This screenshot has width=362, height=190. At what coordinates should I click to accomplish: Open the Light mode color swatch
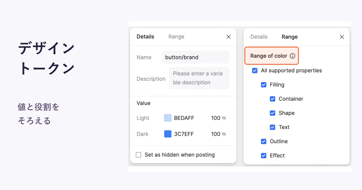[168, 118]
